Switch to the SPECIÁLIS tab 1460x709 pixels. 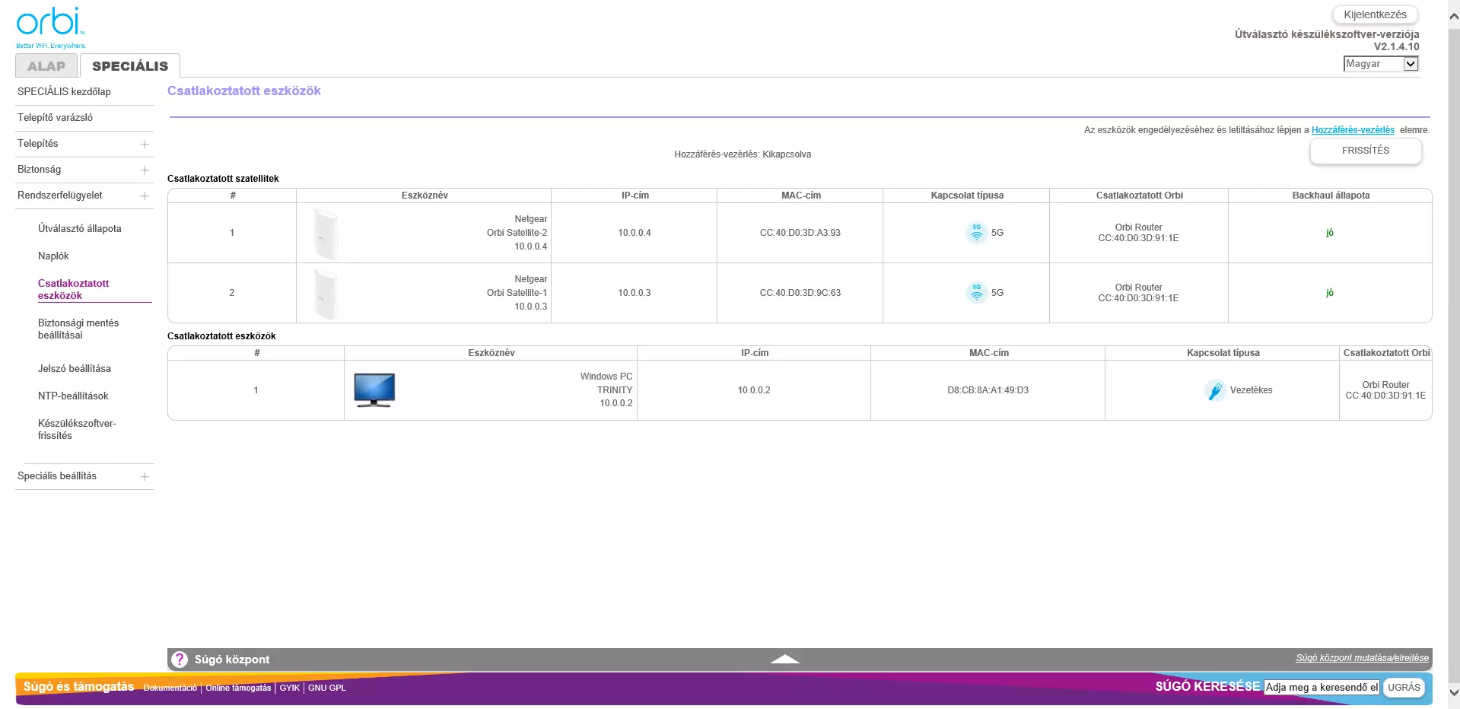(130, 66)
